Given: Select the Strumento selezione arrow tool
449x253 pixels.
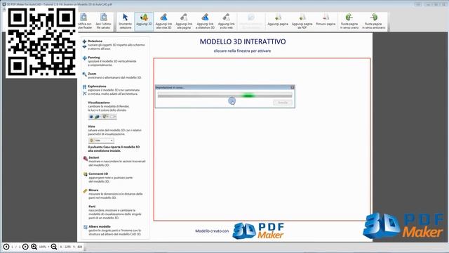Looking at the screenshot, I should click(x=125, y=21).
